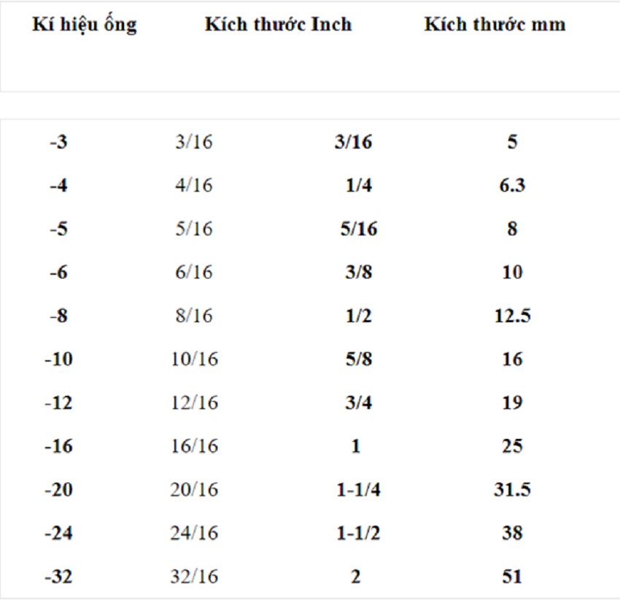Click the -12 pipe symbol cell
This screenshot has width=620, height=600.
coord(59,402)
